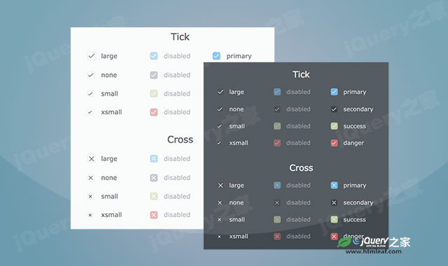The width and height of the screenshot is (448, 266).
Task: Click green disabled cross checkbox in dark panel
Action: [277, 219]
